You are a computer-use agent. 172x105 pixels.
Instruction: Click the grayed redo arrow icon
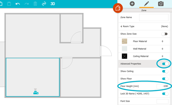[26, 4]
